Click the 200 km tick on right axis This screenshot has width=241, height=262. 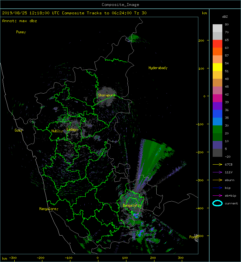201,40
